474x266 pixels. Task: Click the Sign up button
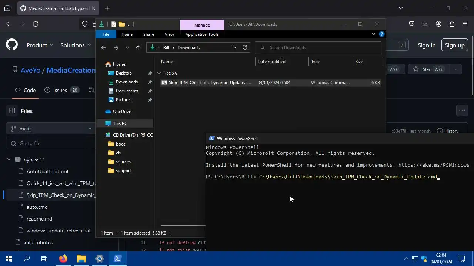point(454,45)
